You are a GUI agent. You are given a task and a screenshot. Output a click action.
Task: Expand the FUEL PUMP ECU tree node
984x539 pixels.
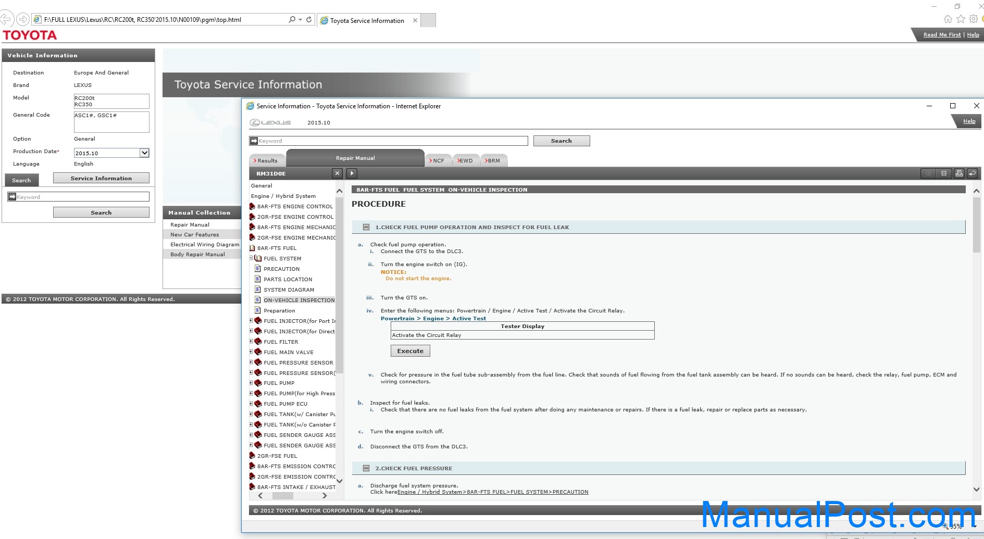[251, 404]
